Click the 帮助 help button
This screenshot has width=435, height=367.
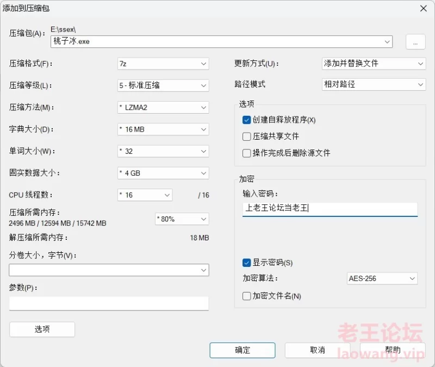pos(393,350)
